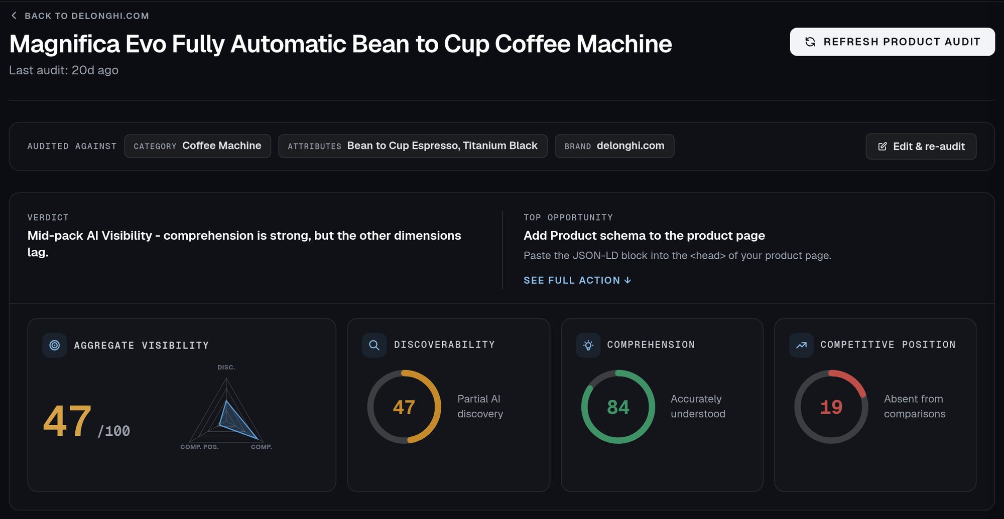Click the back chevron arrow icon
This screenshot has height=519, width=1004.
point(14,16)
